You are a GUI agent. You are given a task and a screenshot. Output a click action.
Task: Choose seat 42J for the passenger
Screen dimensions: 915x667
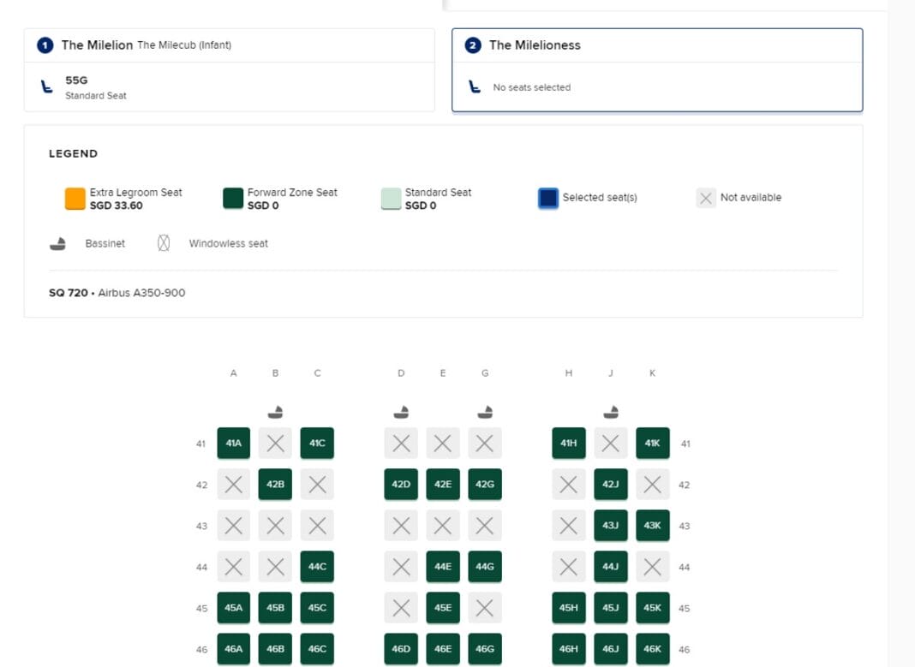(611, 484)
